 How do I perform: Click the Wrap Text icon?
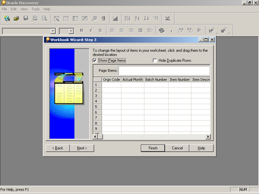point(150,31)
